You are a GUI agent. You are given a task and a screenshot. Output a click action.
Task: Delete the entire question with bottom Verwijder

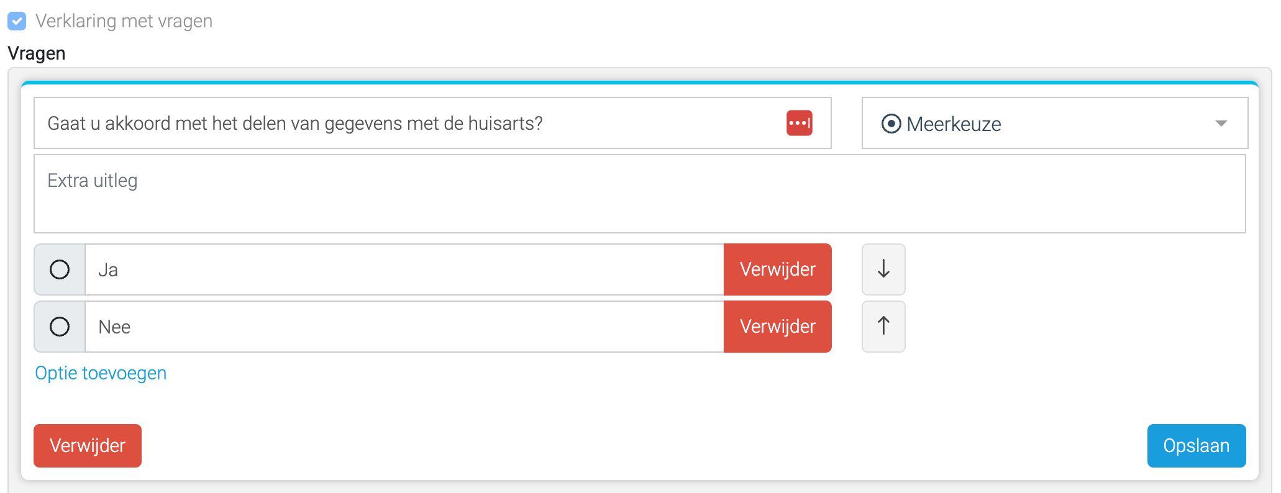[88, 446]
